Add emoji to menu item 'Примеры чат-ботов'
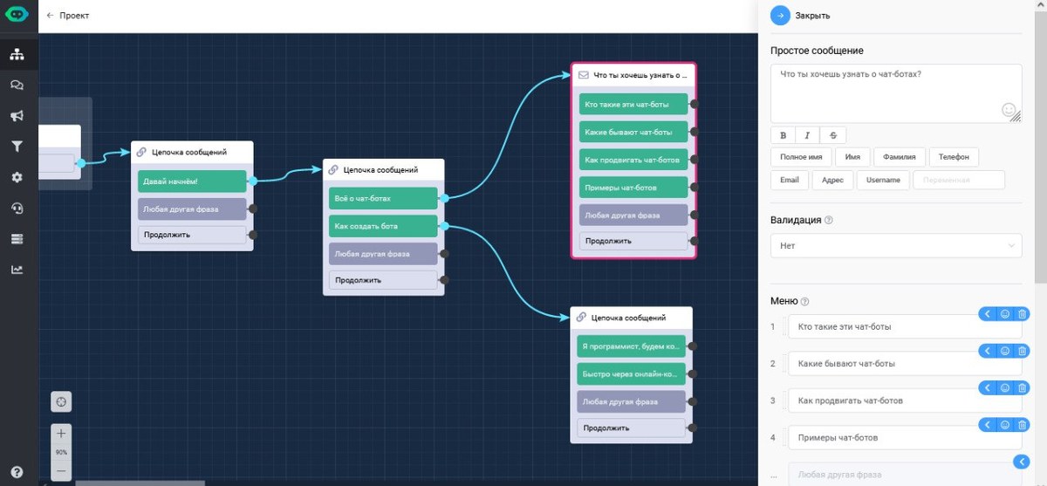Viewport: 1047px width, 486px height. pos(1005,425)
